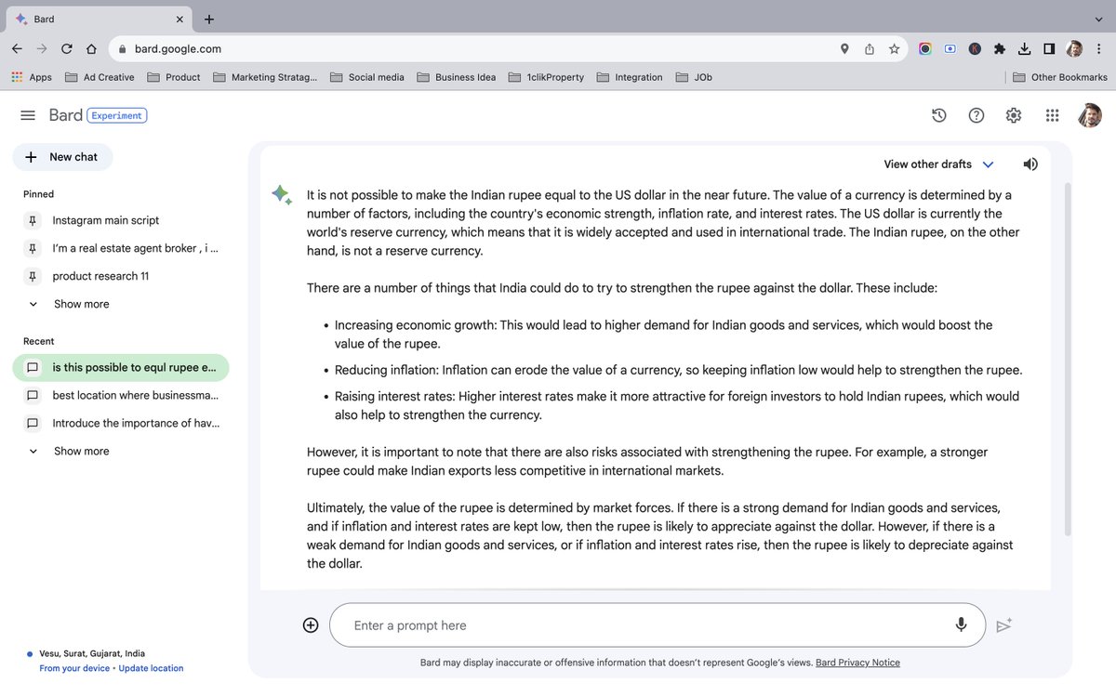Open pinned chat product research 11
Screen dimensions: 1116x696
click(121, 276)
